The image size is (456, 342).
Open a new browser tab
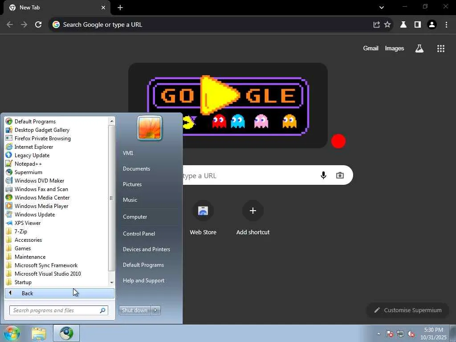tap(120, 8)
